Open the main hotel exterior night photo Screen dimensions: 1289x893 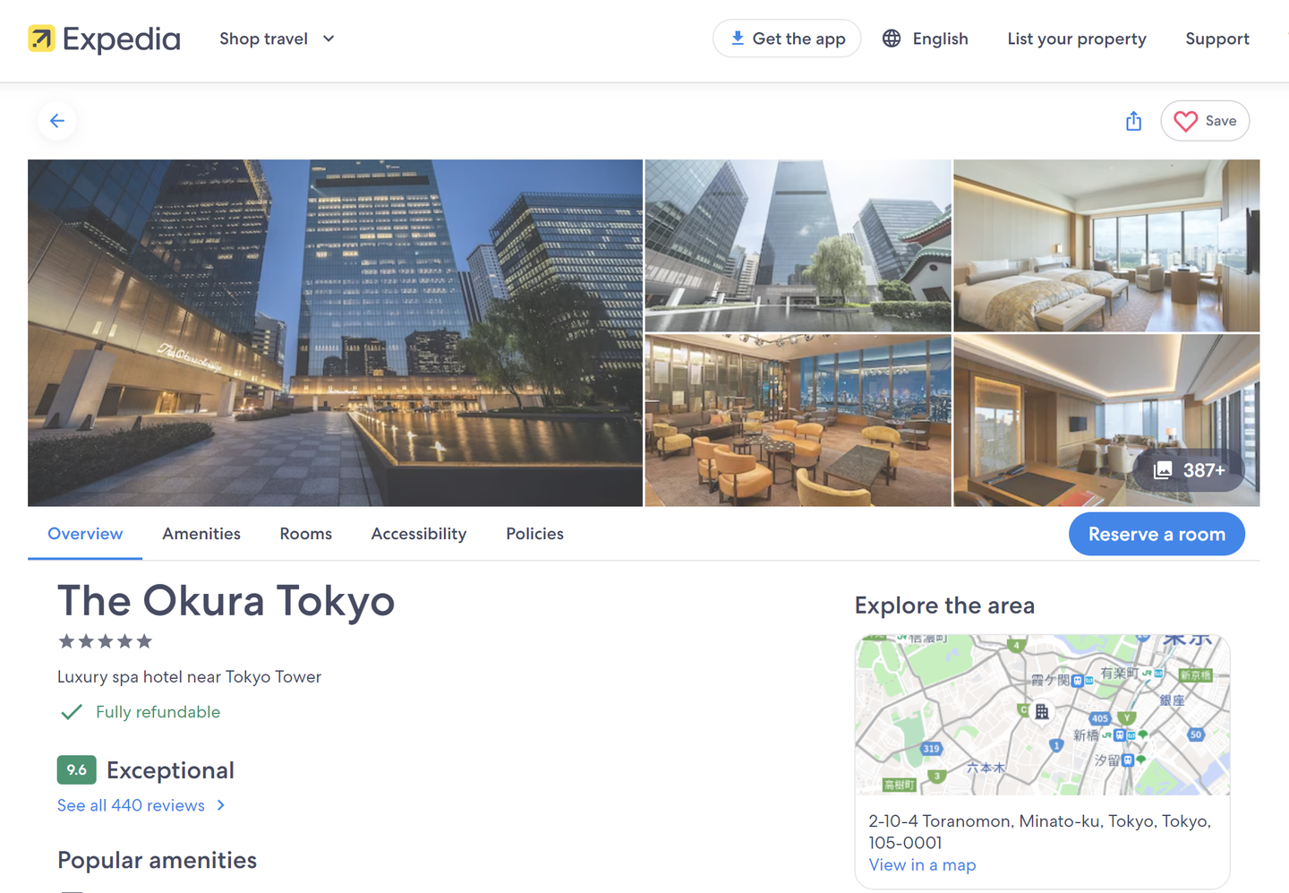click(x=335, y=332)
